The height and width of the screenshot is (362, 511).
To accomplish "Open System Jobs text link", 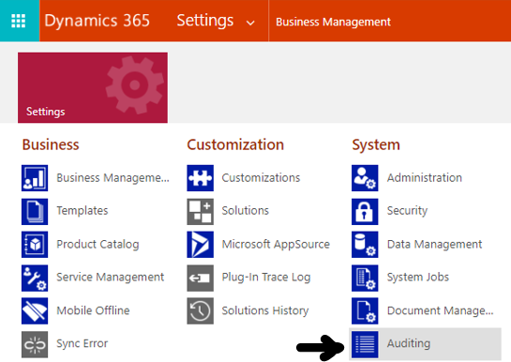I will (x=418, y=278).
